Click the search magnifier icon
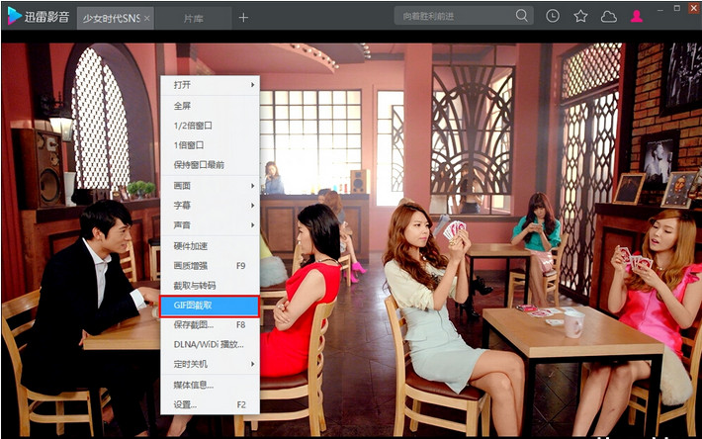Viewport: 702px width, 439px height. coord(522,16)
